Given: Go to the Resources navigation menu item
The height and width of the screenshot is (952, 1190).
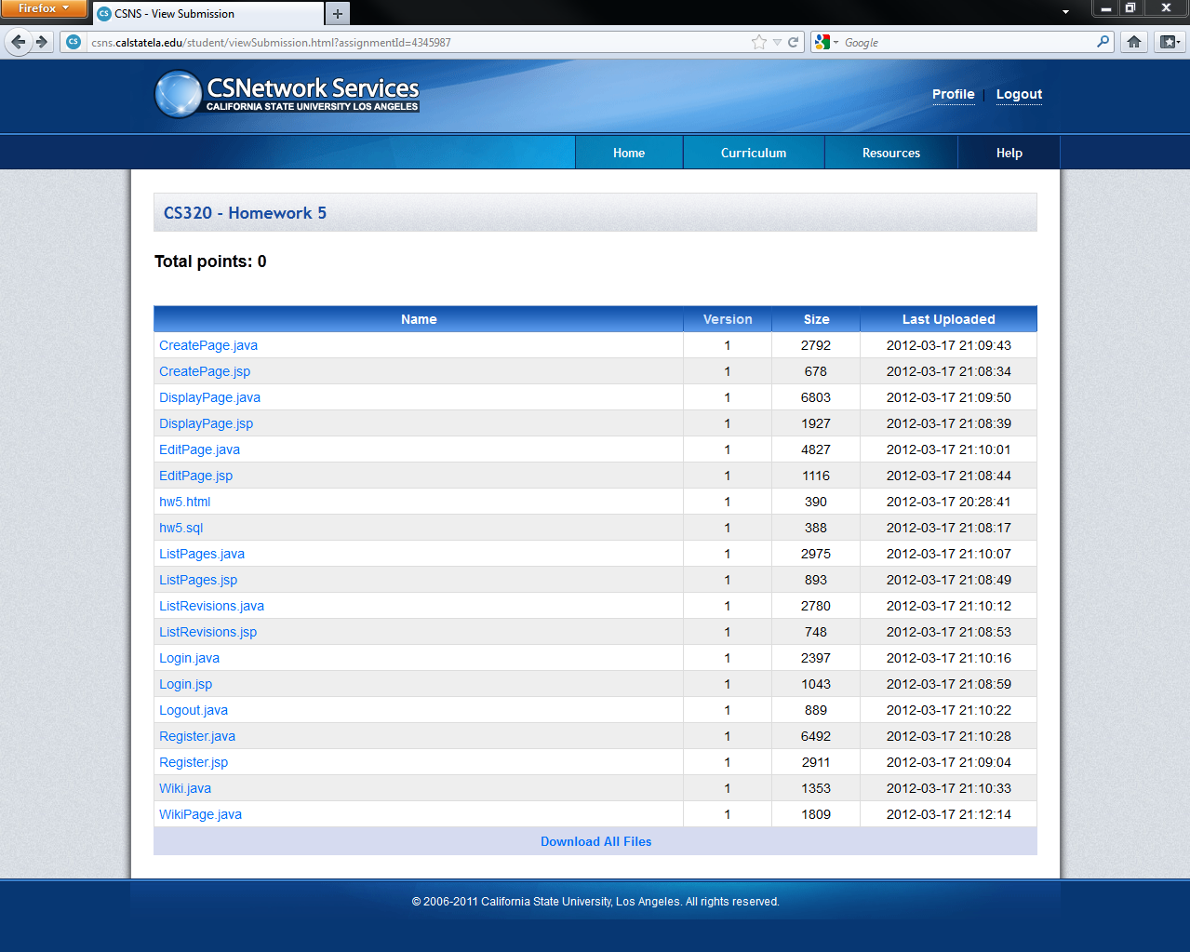Looking at the screenshot, I should click(890, 153).
